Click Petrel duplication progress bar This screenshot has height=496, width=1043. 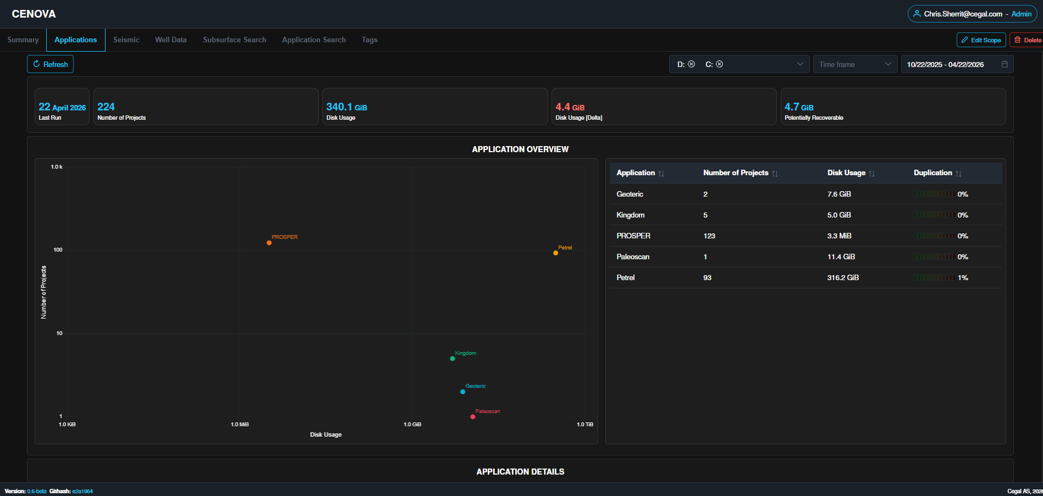934,278
